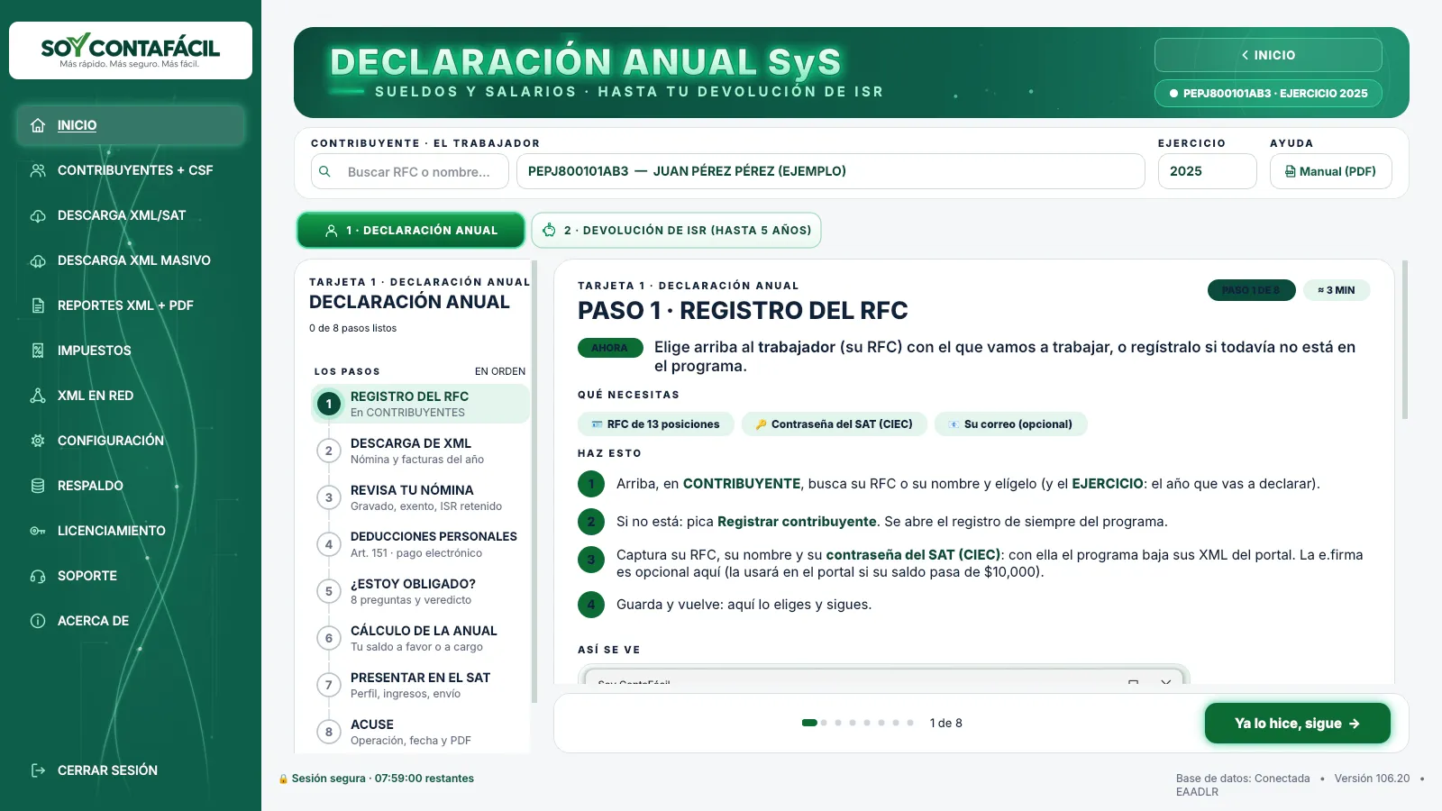The image size is (1442, 811).
Task: Click the Licenciamiento key icon
Action: [x=38, y=531]
